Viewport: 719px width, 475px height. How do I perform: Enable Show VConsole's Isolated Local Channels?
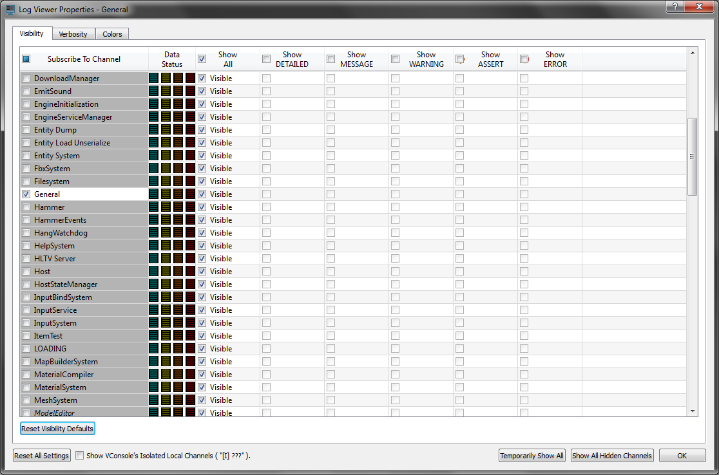click(80, 456)
